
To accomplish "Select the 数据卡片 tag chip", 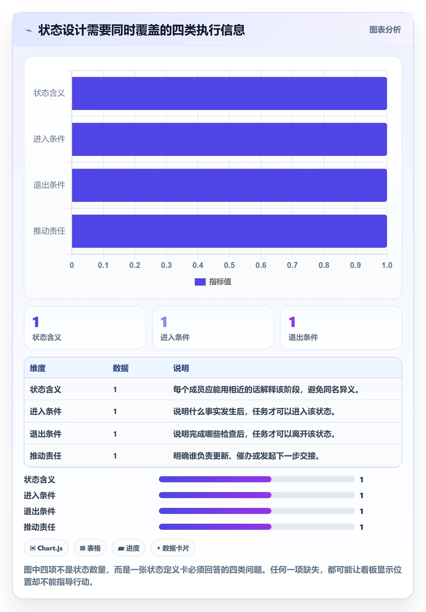I will tap(173, 548).
